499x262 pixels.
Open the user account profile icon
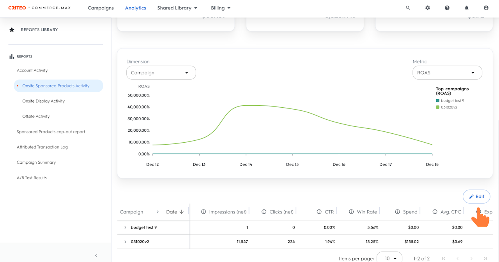point(486,8)
